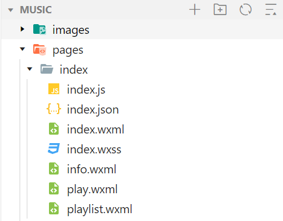The height and width of the screenshot is (221, 283).
Task: Select the pages folder label
Action: 68,50
